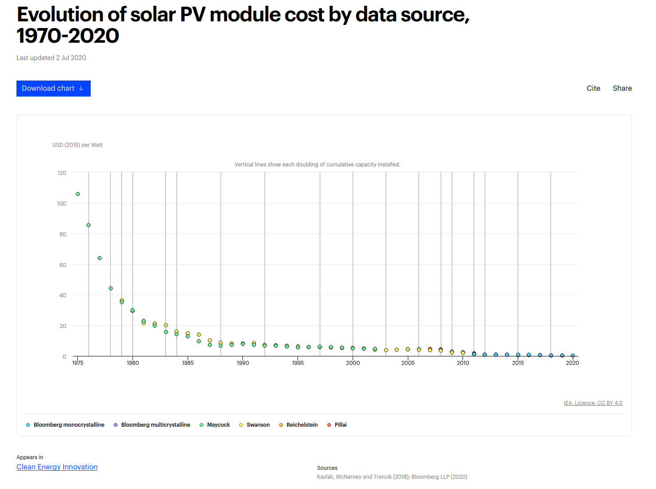This screenshot has width=656, height=489.
Task: Click the blue Bloomberg monocrystalline legend dot
Action: [x=28, y=425]
